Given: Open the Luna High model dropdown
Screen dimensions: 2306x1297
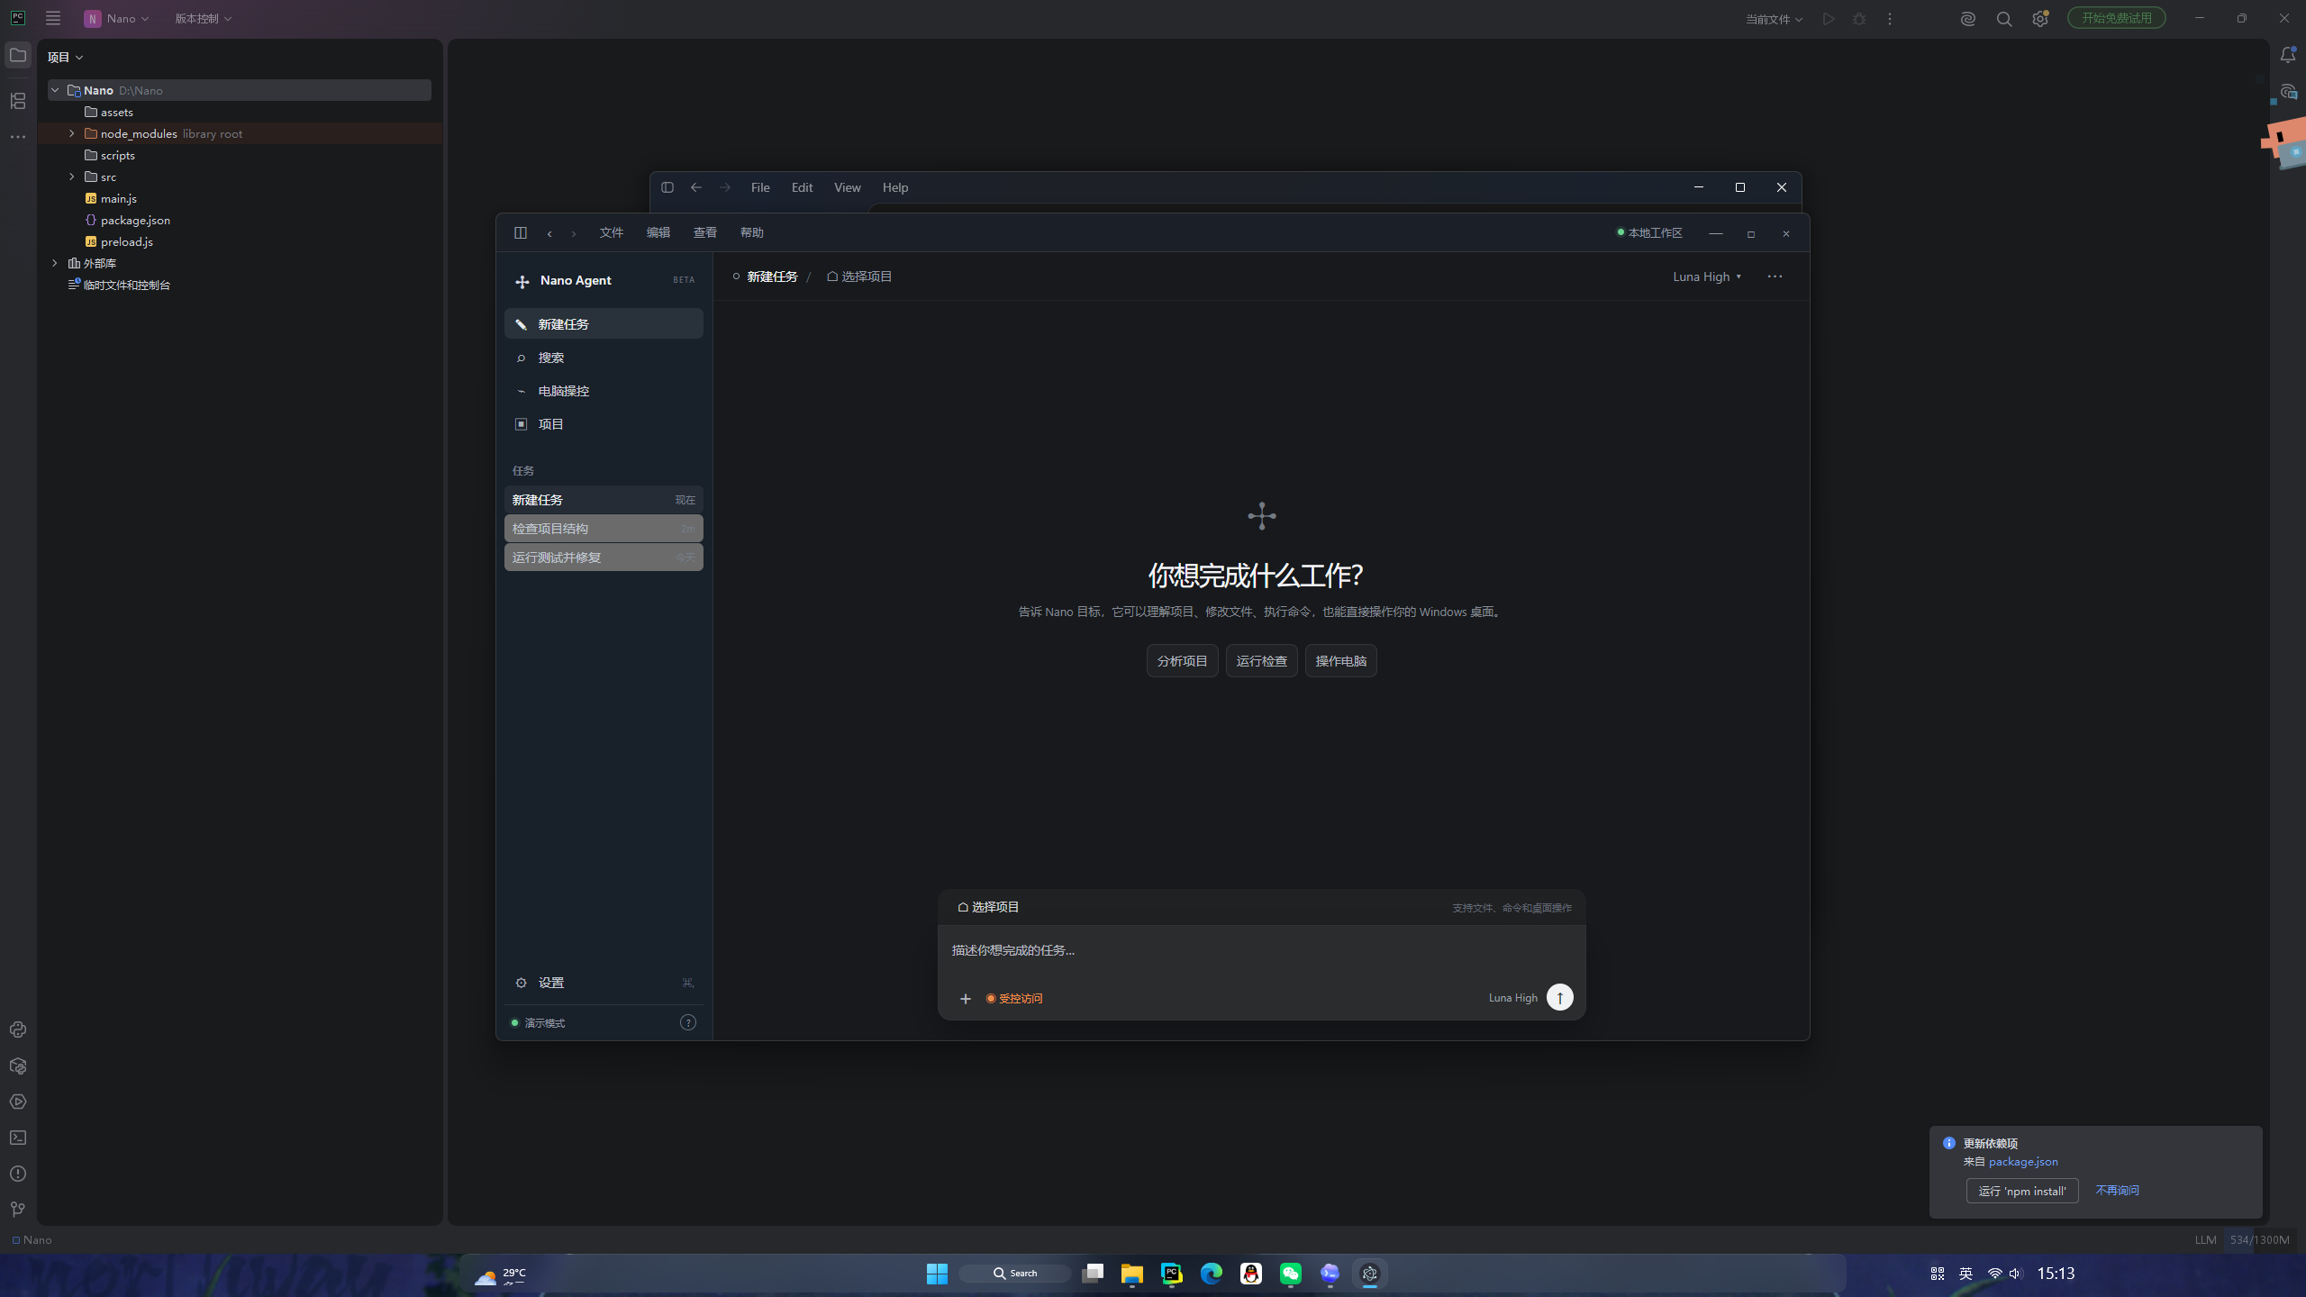Looking at the screenshot, I should point(1707,277).
